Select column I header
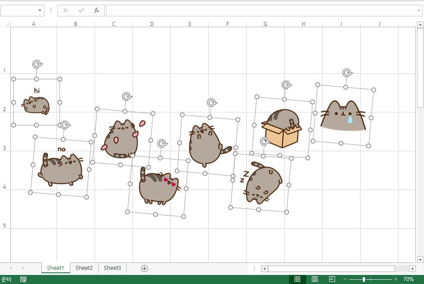This screenshot has width=424, height=284. pyautogui.click(x=341, y=24)
